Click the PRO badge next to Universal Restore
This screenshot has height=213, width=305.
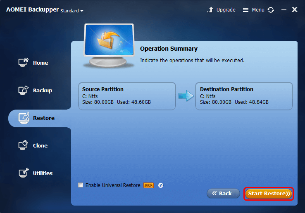pyautogui.click(x=149, y=185)
